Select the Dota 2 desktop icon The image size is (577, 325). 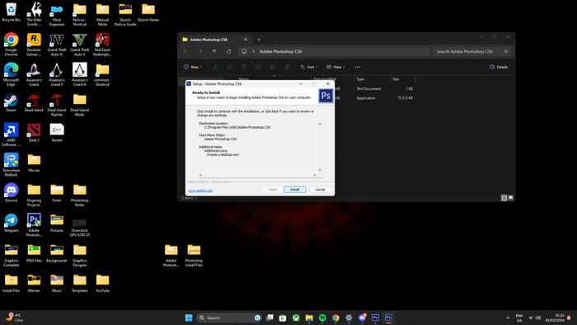[34, 133]
